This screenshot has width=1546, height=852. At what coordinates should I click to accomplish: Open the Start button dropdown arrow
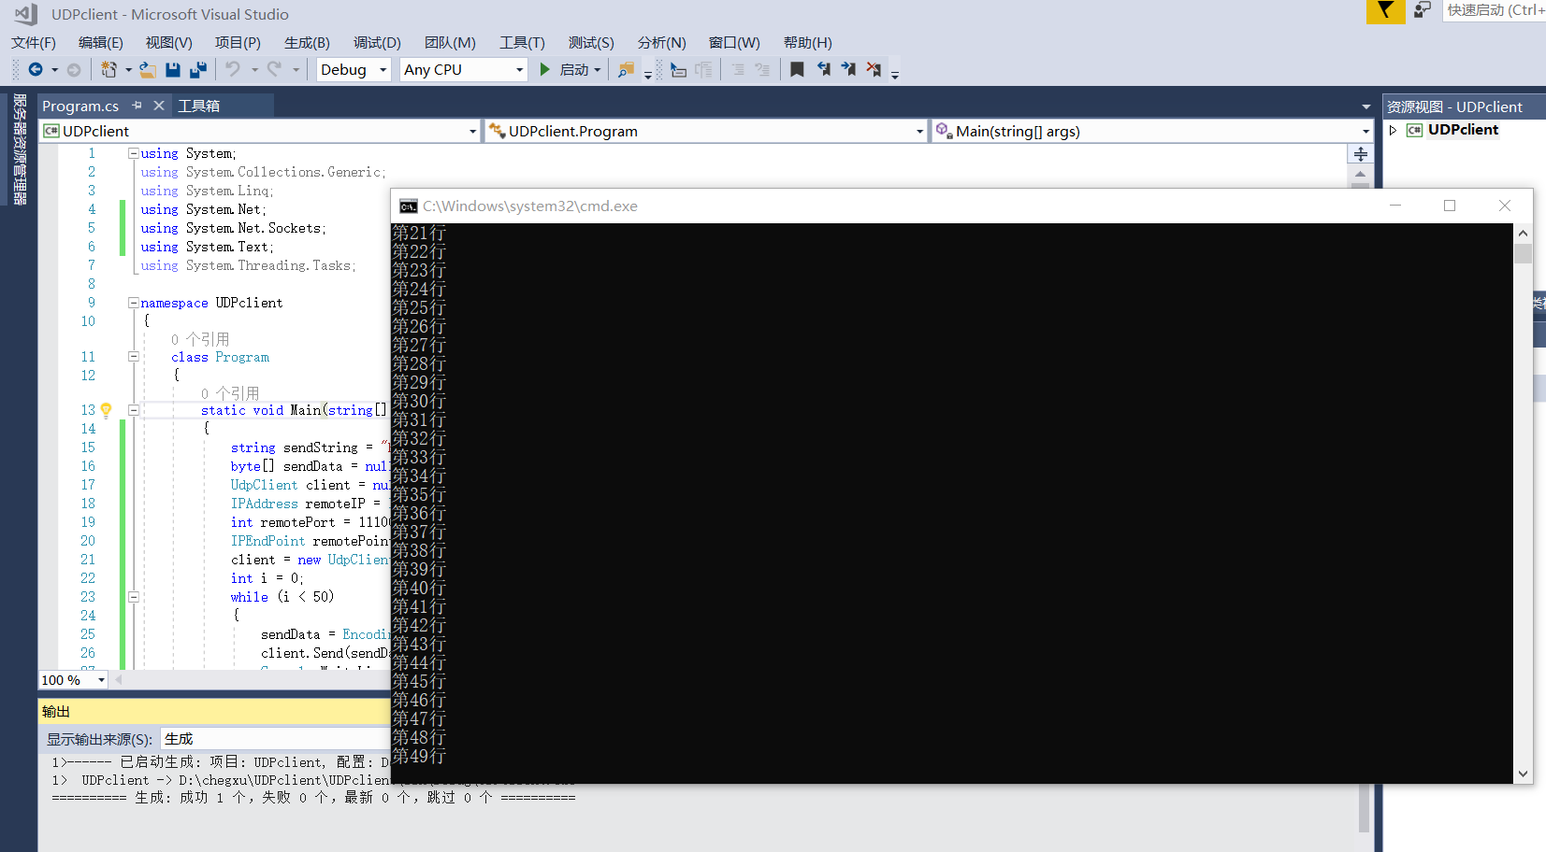click(598, 70)
